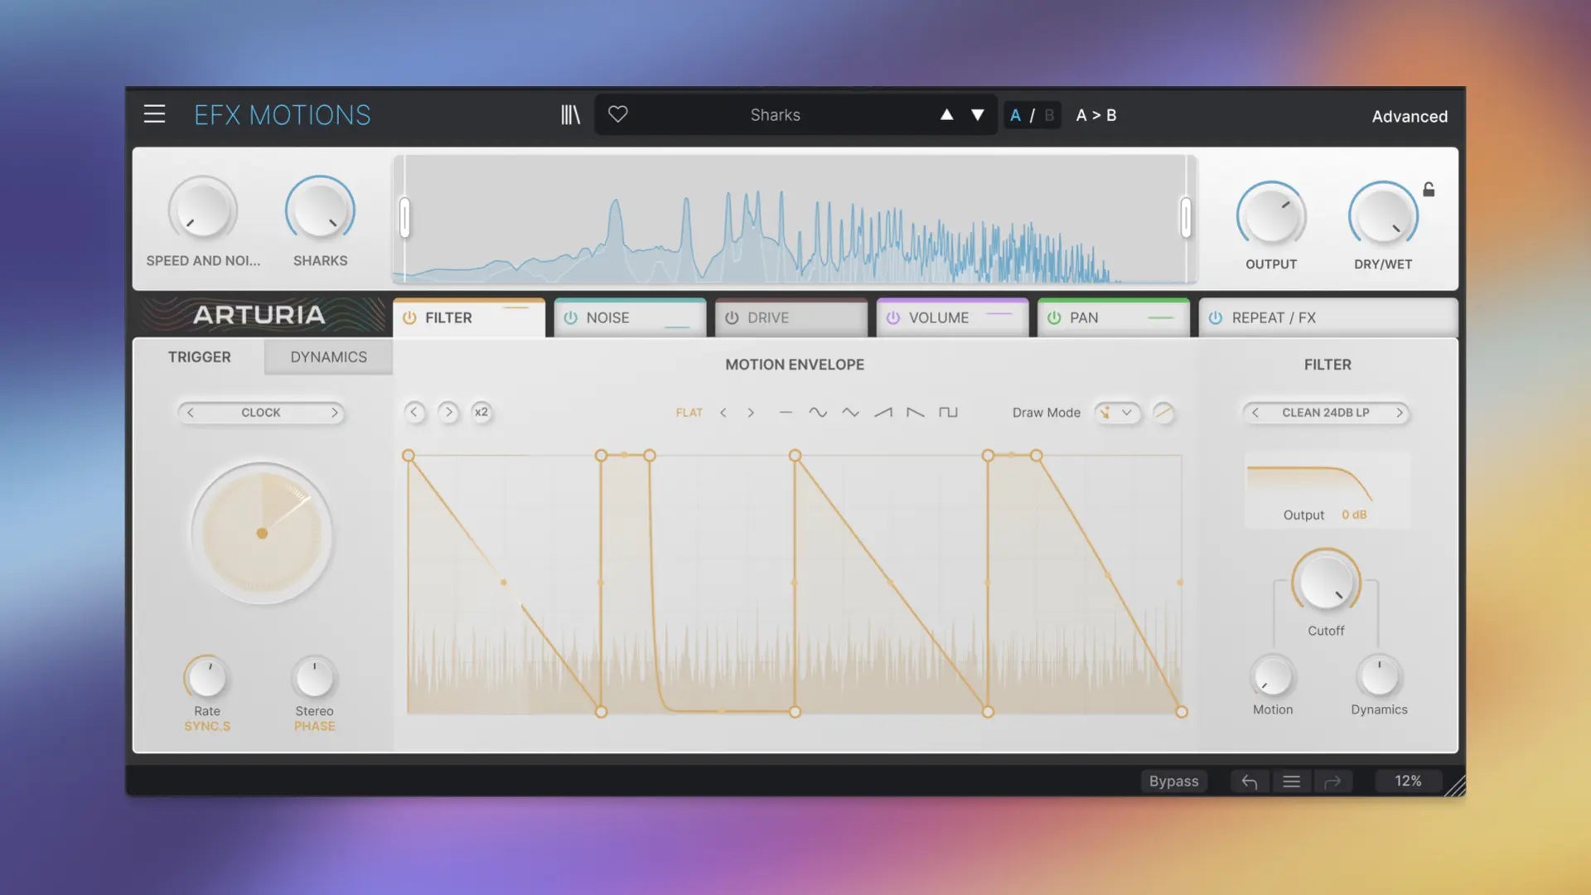The image size is (1591, 895).
Task: Toggle Repeat / FX module power
Action: [1216, 318]
